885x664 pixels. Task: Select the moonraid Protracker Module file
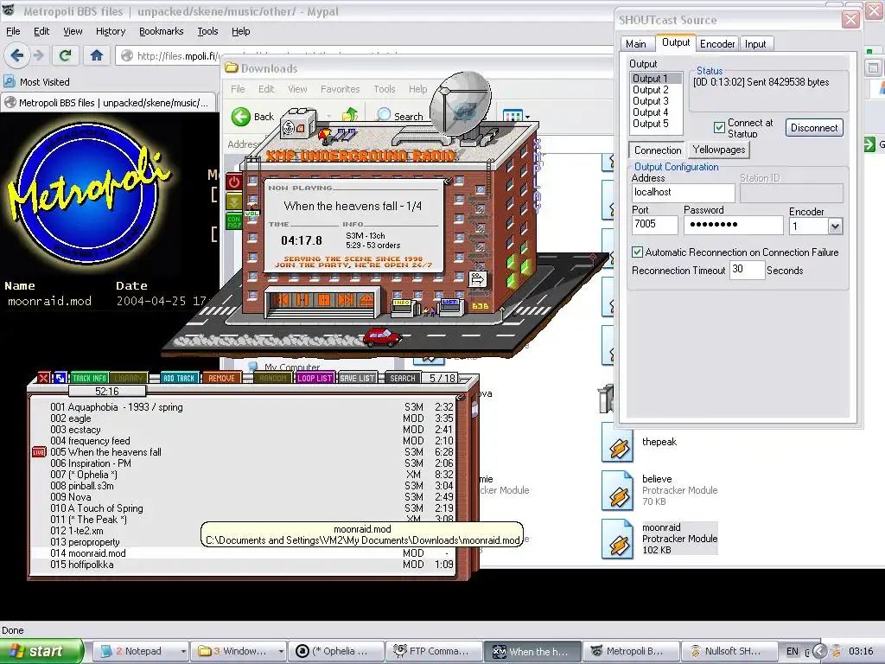coord(659,538)
